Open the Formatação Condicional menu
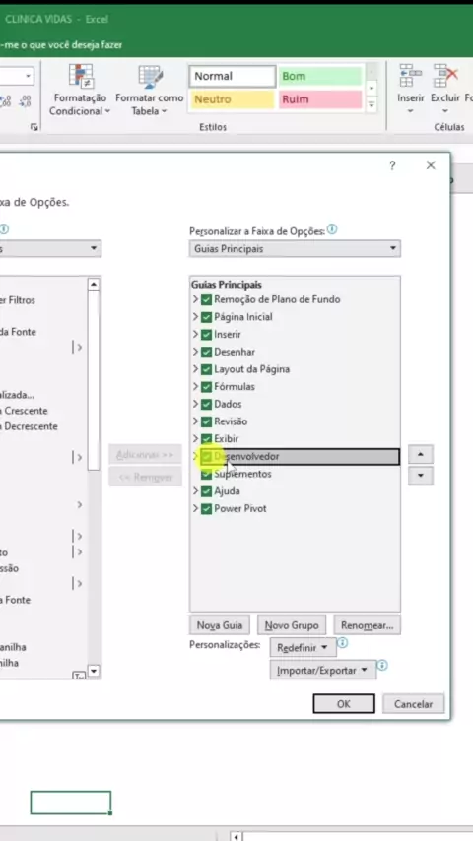The width and height of the screenshot is (473, 841). pos(80,91)
